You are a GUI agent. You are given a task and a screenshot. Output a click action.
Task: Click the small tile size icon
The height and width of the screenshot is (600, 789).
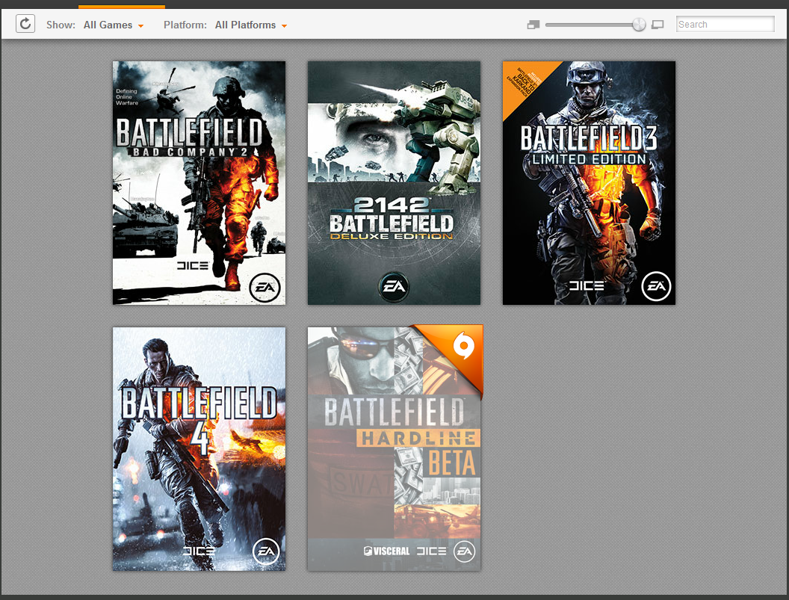533,25
